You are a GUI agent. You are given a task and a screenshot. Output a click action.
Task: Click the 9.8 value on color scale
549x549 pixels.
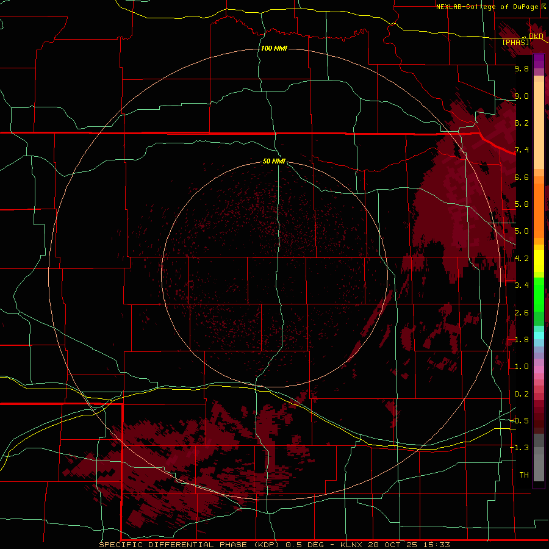pyautogui.click(x=522, y=68)
